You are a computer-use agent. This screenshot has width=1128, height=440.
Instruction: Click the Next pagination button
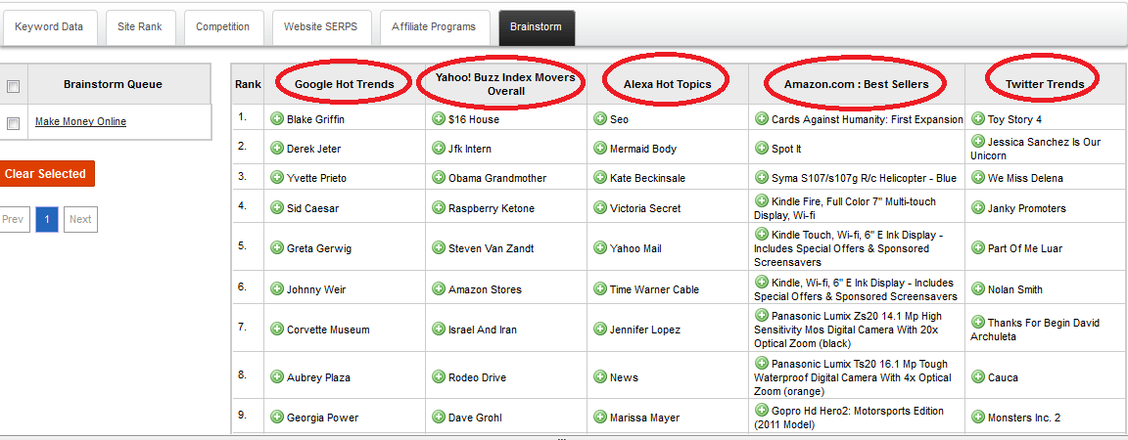(x=80, y=219)
